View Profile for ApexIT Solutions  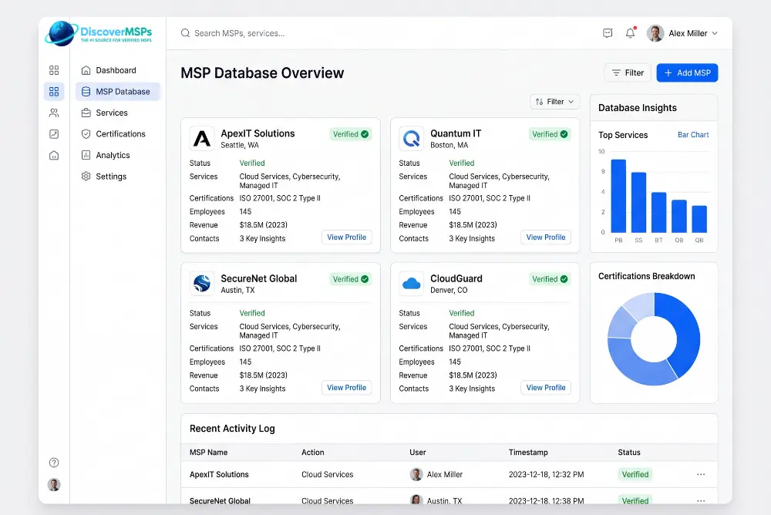point(347,237)
